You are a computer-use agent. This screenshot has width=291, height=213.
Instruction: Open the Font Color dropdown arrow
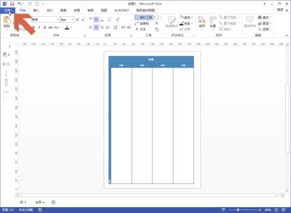71,27
